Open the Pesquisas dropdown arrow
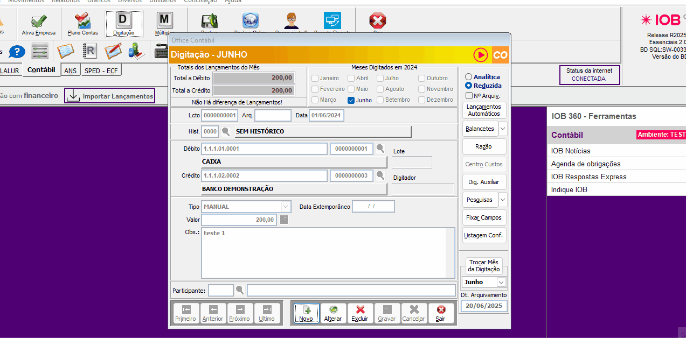Viewport: 686px width, 338px height. (x=503, y=200)
